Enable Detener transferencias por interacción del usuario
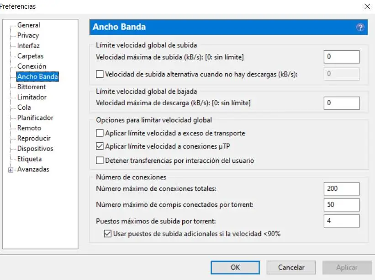 coord(100,160)
